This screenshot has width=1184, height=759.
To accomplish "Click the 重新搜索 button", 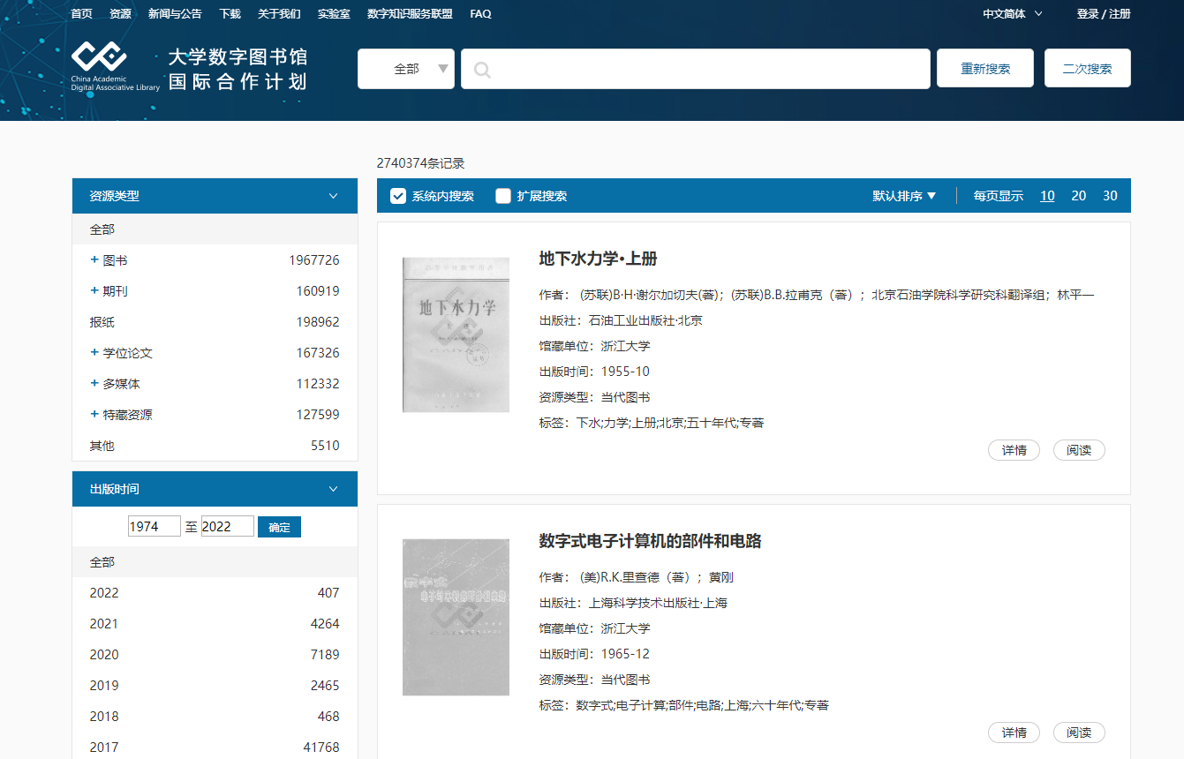I will tap(985, 69).
